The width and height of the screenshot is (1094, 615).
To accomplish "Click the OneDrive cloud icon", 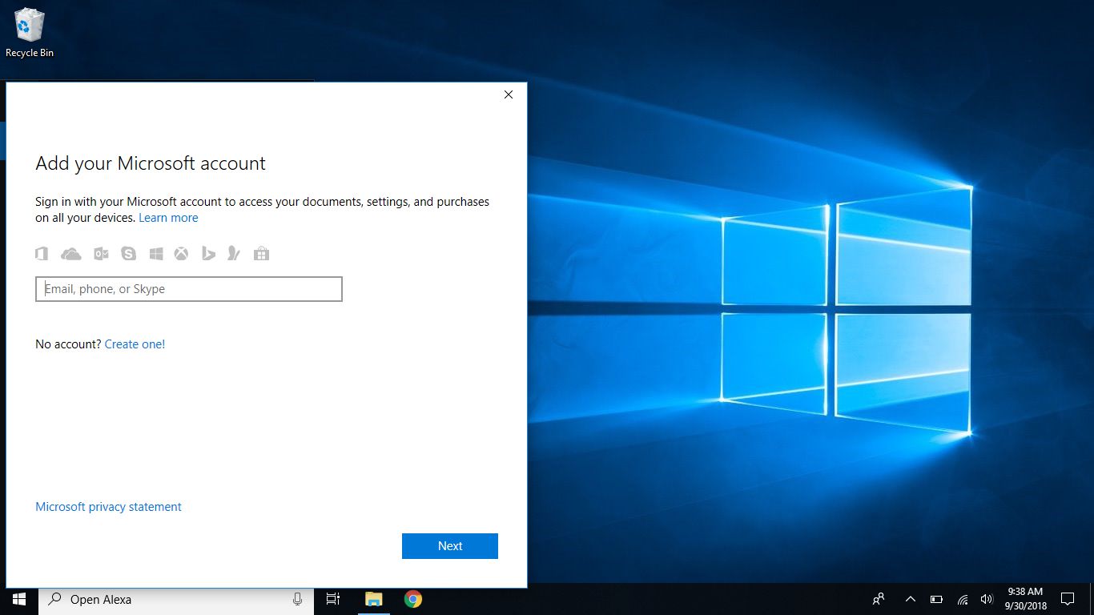I will (71, 254).
